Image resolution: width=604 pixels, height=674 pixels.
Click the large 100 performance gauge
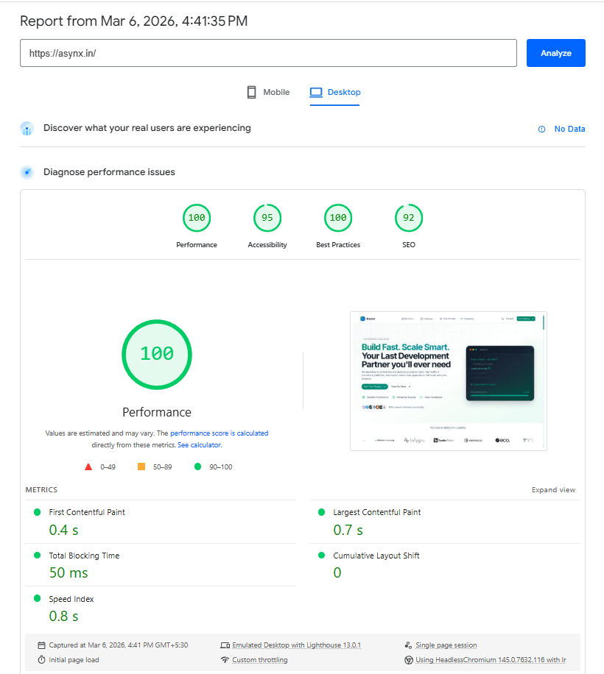point(157,354)
